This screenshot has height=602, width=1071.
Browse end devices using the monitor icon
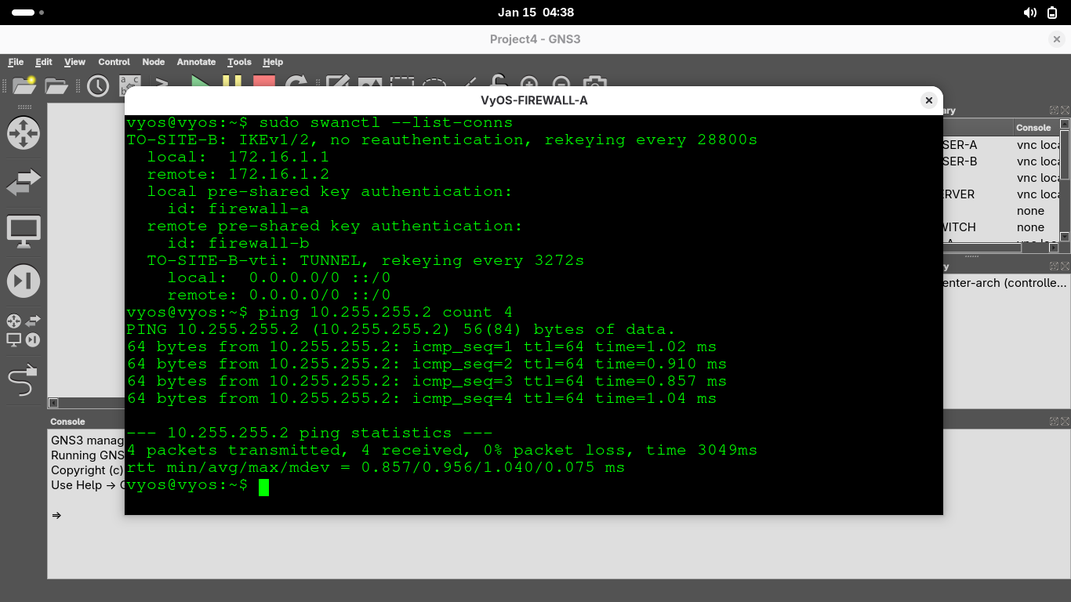point(23,232)
